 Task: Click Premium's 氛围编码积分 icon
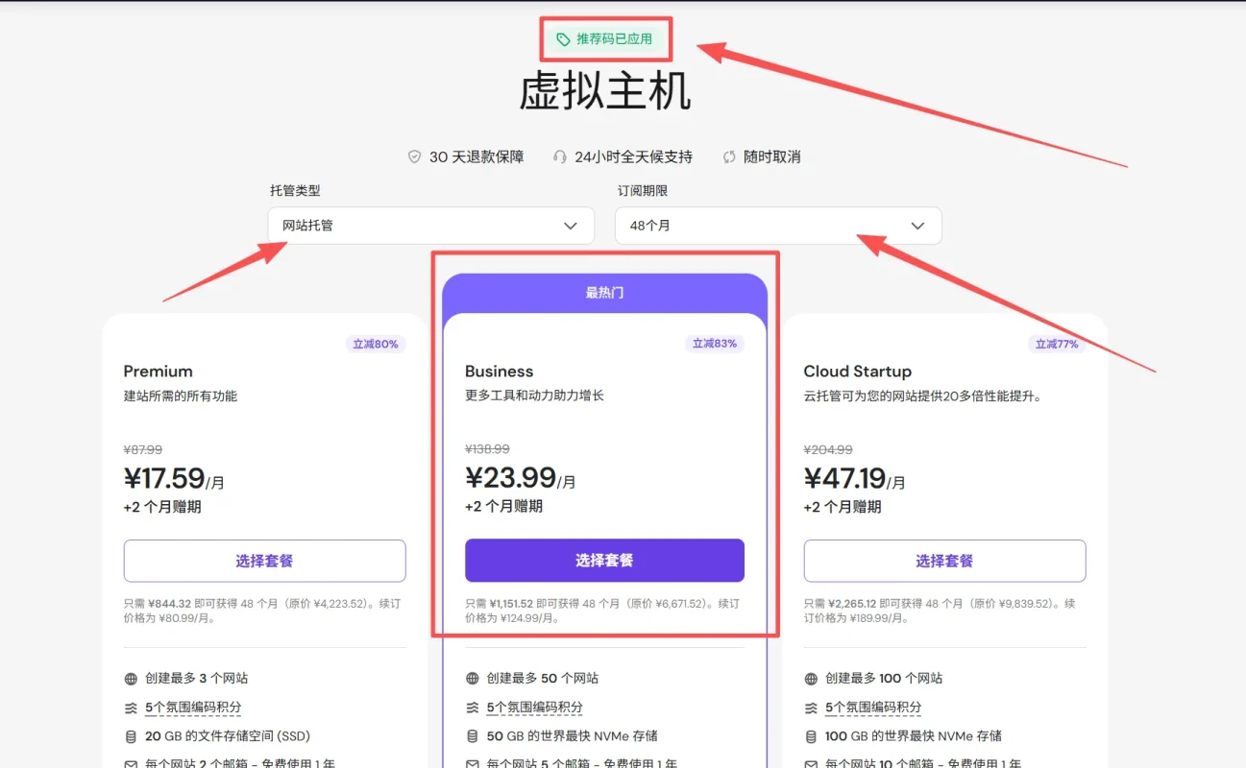pyautogui.click(x=131, y=708)
